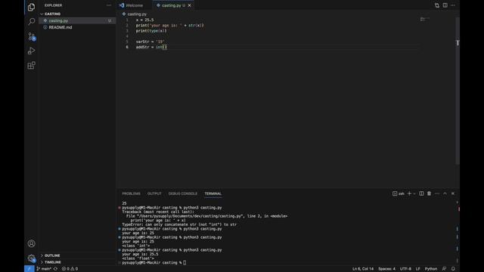The height and width of the screenshot is (272, 484).
Task: Switch to the DEBUG CONSOLE panel tab
Action: point(183,193)
